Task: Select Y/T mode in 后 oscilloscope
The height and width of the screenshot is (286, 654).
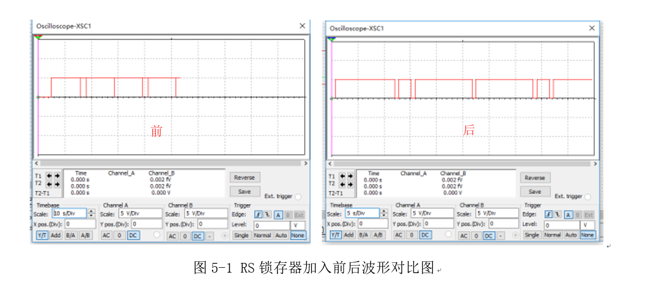Action: click(x=335, y=235)
